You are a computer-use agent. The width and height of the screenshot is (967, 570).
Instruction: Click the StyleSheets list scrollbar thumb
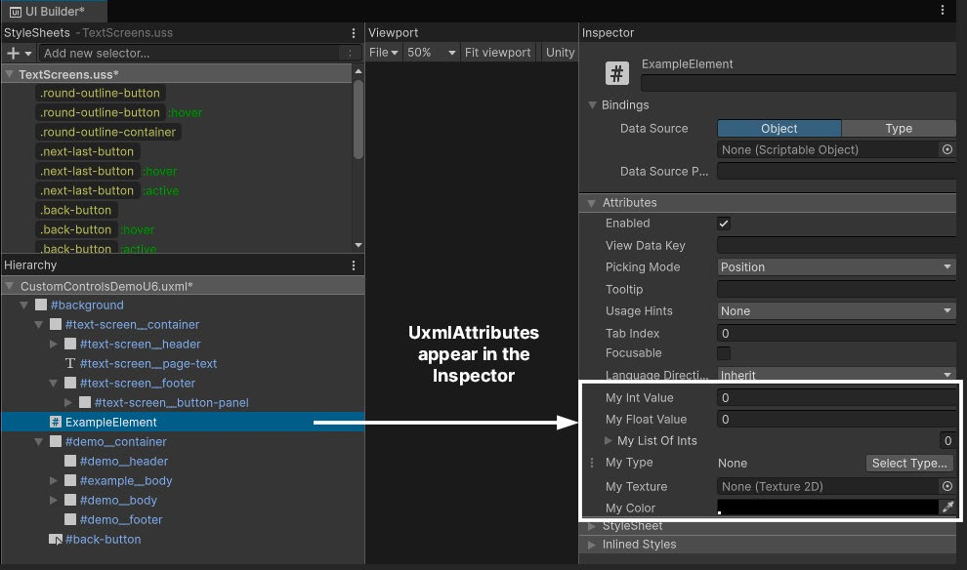point(358,119)
